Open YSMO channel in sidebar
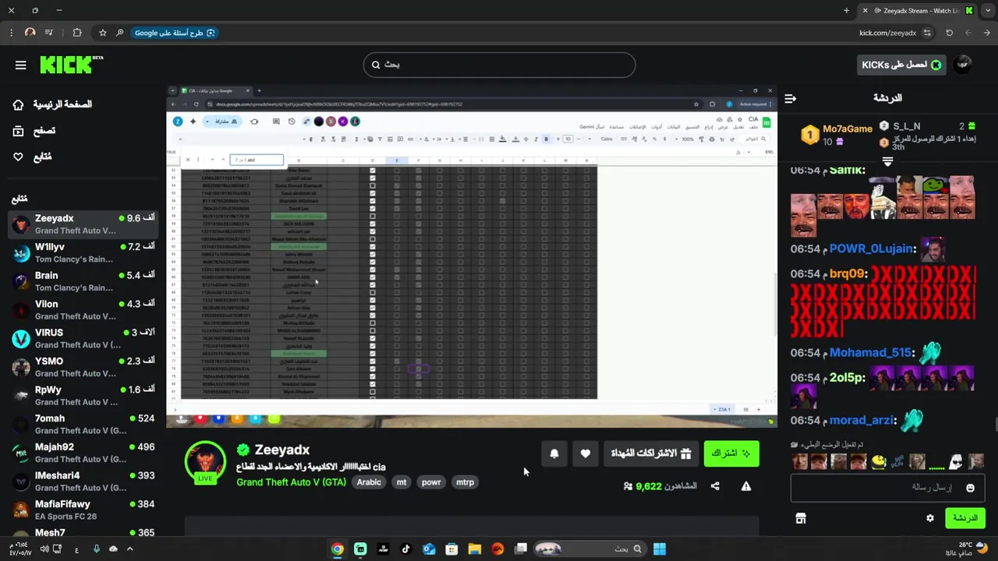 tap(83, 367)
